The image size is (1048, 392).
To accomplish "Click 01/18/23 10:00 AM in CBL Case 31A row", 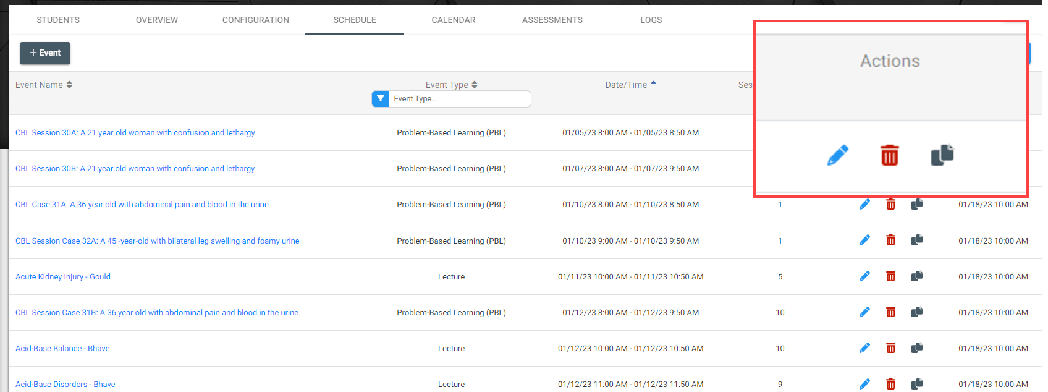I will tap(994, 204).
